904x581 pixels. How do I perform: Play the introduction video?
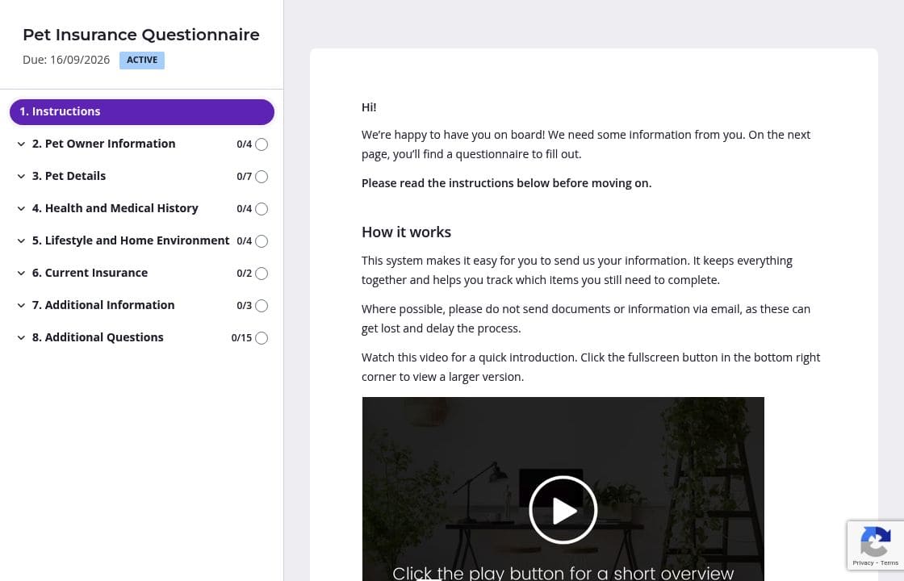[563, 510]
